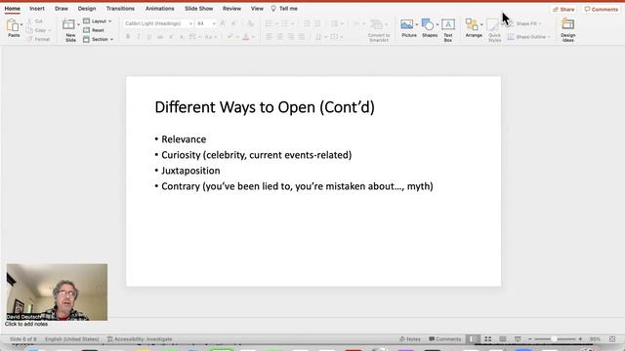
Task: Toggle italic formatting
Action: click(x=139, y=37)
